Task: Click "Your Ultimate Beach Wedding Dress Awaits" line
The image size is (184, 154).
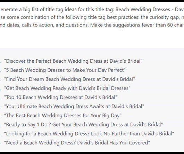Action: click(x=74, y=106)
